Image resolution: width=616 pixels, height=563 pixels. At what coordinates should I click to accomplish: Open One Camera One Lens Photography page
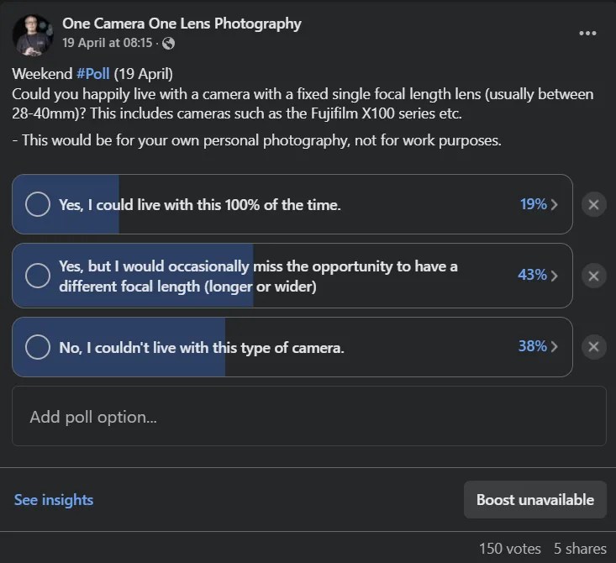click(x=182, y=24)
